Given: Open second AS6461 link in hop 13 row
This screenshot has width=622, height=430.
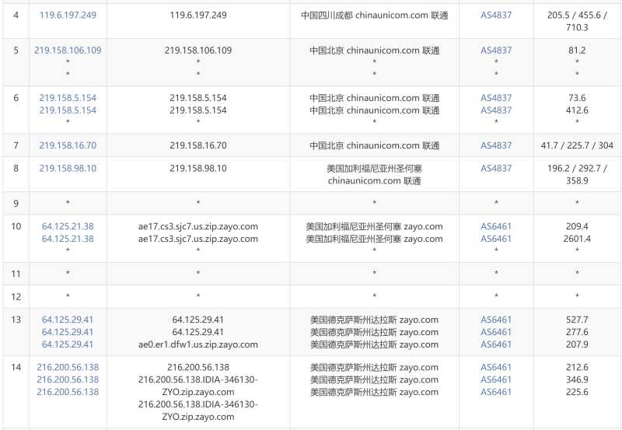Looking at the screenshot, I should click(x=496, y=332).
